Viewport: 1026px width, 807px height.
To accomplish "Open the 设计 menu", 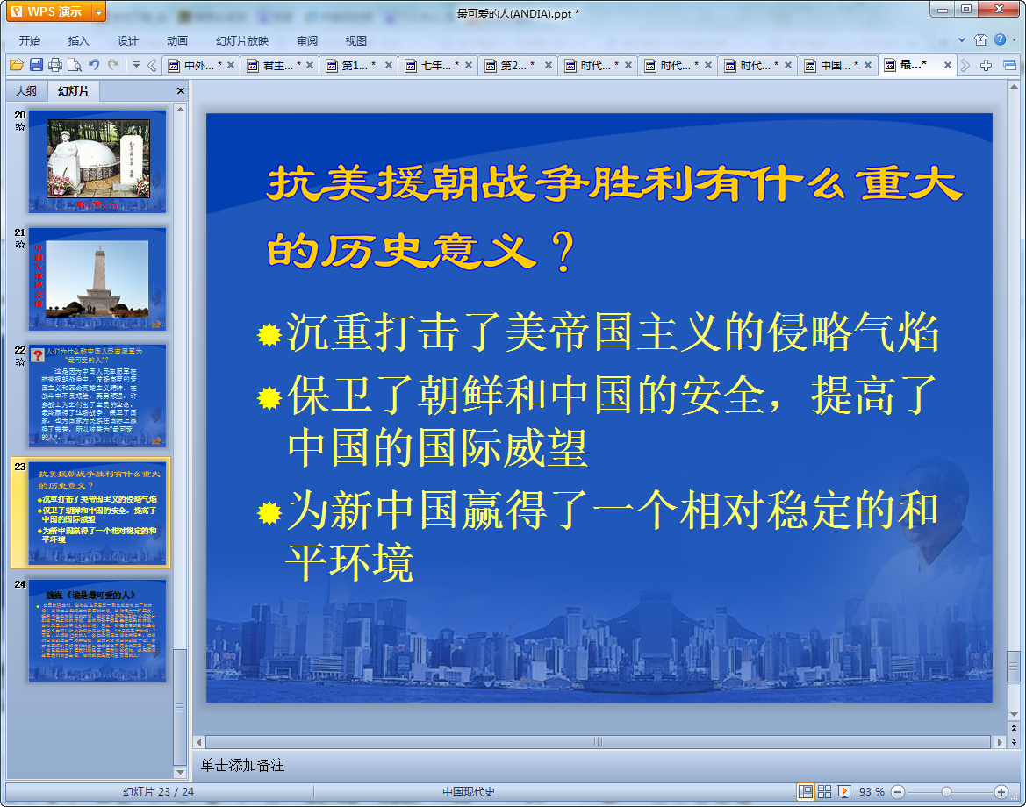I will coord(127,40).
